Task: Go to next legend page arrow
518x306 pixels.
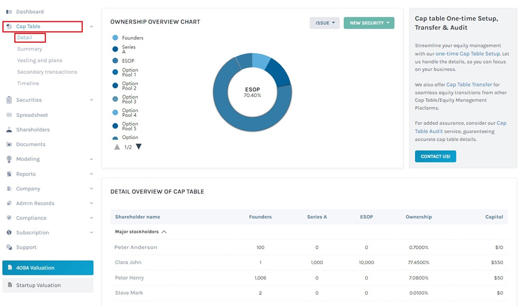Action: pos(139,146)
